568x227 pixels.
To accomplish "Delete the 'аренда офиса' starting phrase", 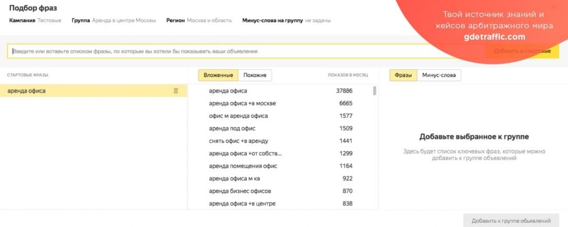I will (176, 91).
